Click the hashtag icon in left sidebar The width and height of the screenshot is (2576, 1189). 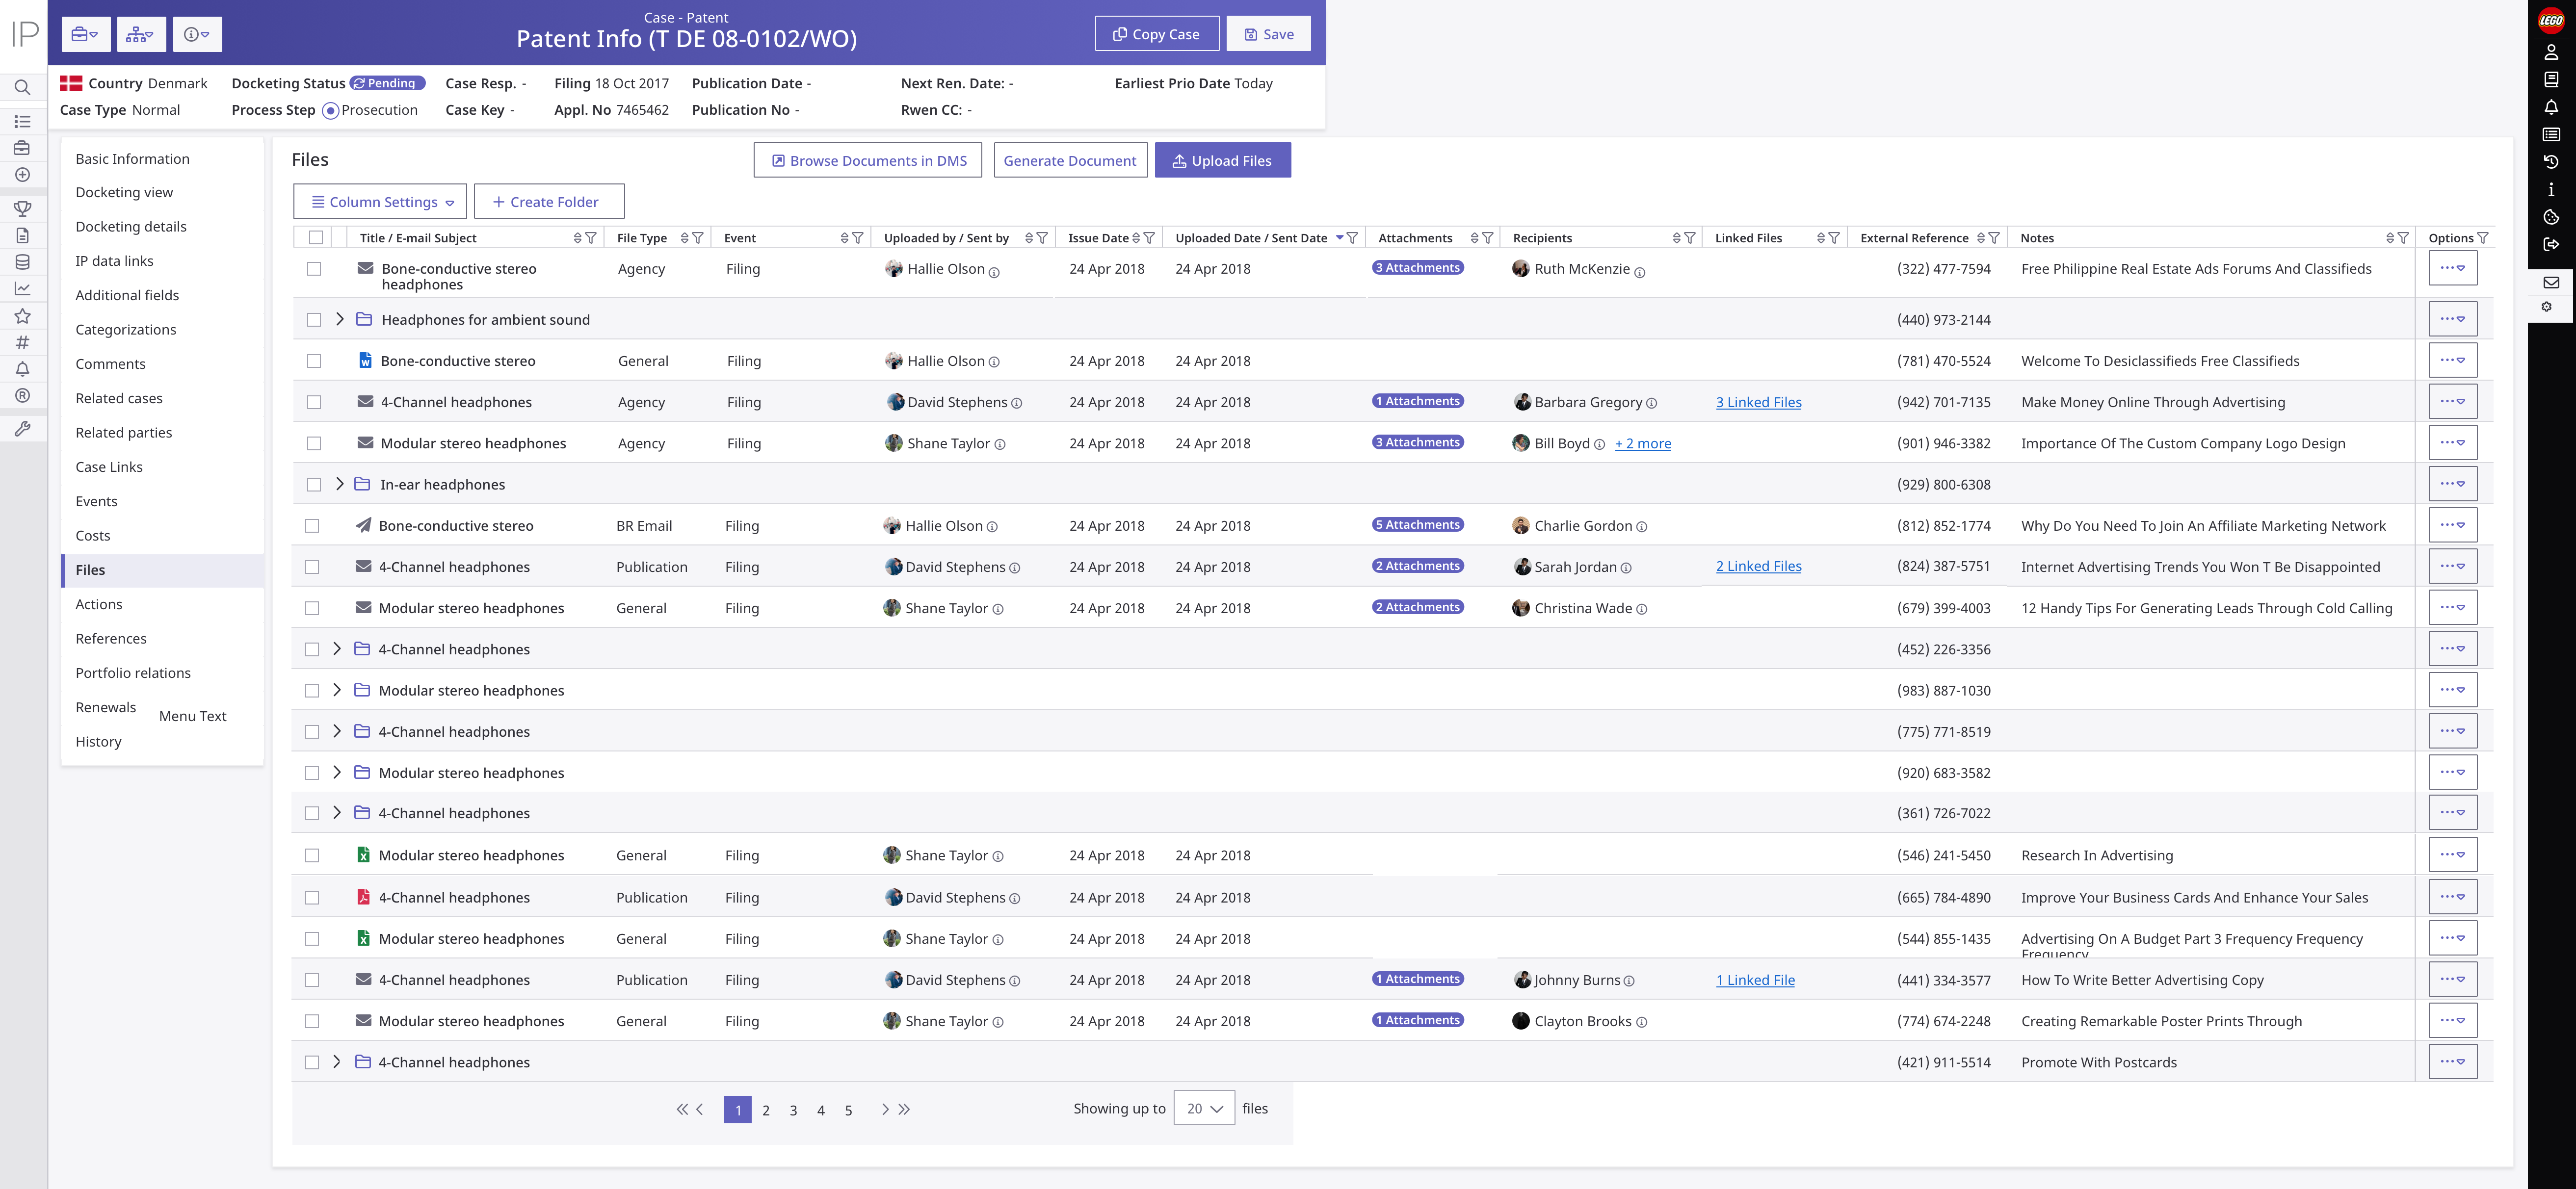22,342
